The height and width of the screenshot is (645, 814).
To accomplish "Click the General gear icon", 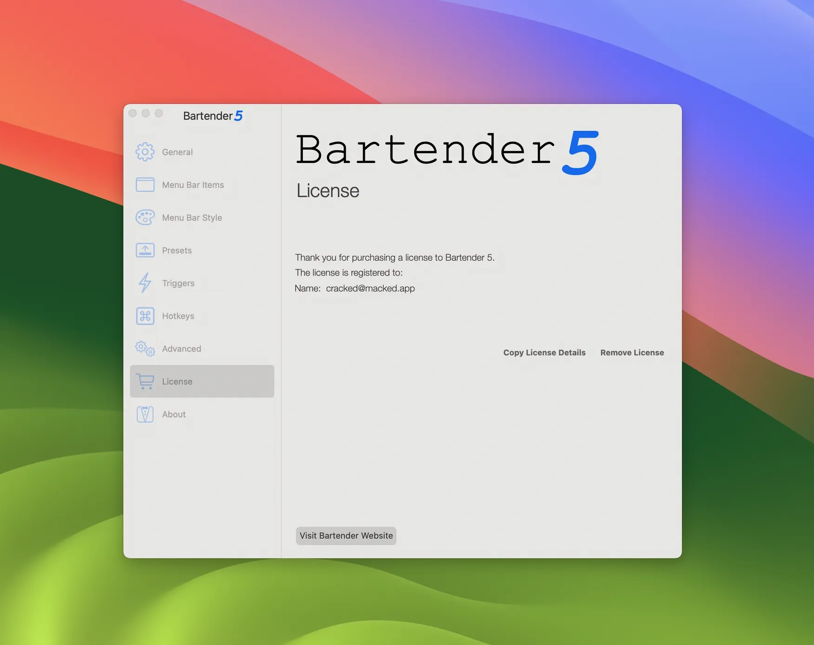I will [x=145, y=152].
